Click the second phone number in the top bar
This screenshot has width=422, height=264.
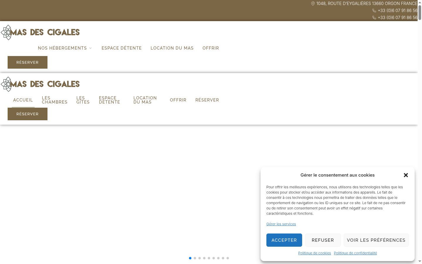pos(397,18)
